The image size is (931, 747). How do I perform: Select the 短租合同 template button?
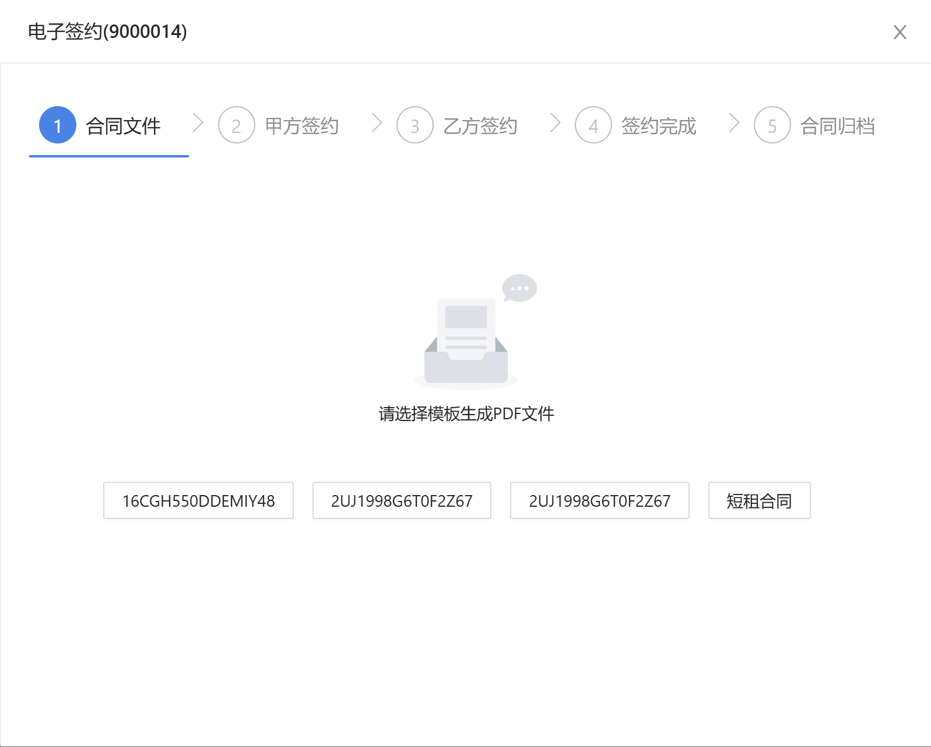point(759,500)
